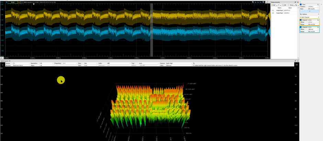
Task: Open the plot dropdown arrow beside the gear
Action: [268, 2]
